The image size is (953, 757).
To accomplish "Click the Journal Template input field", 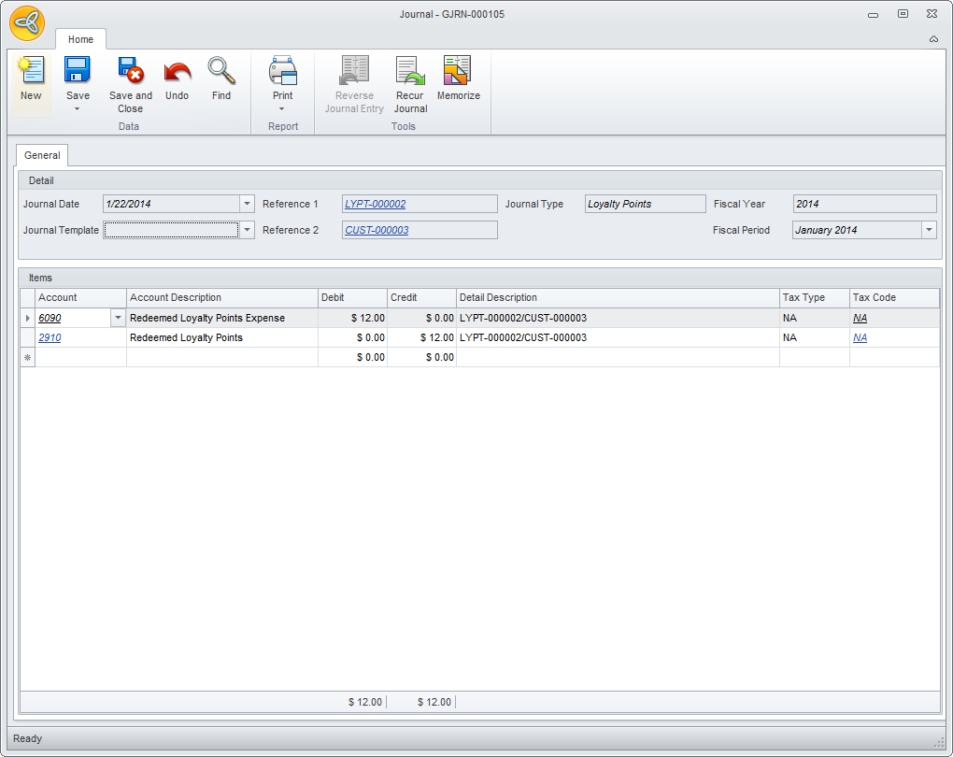I will pyautogui.click(x=171, y=230).
